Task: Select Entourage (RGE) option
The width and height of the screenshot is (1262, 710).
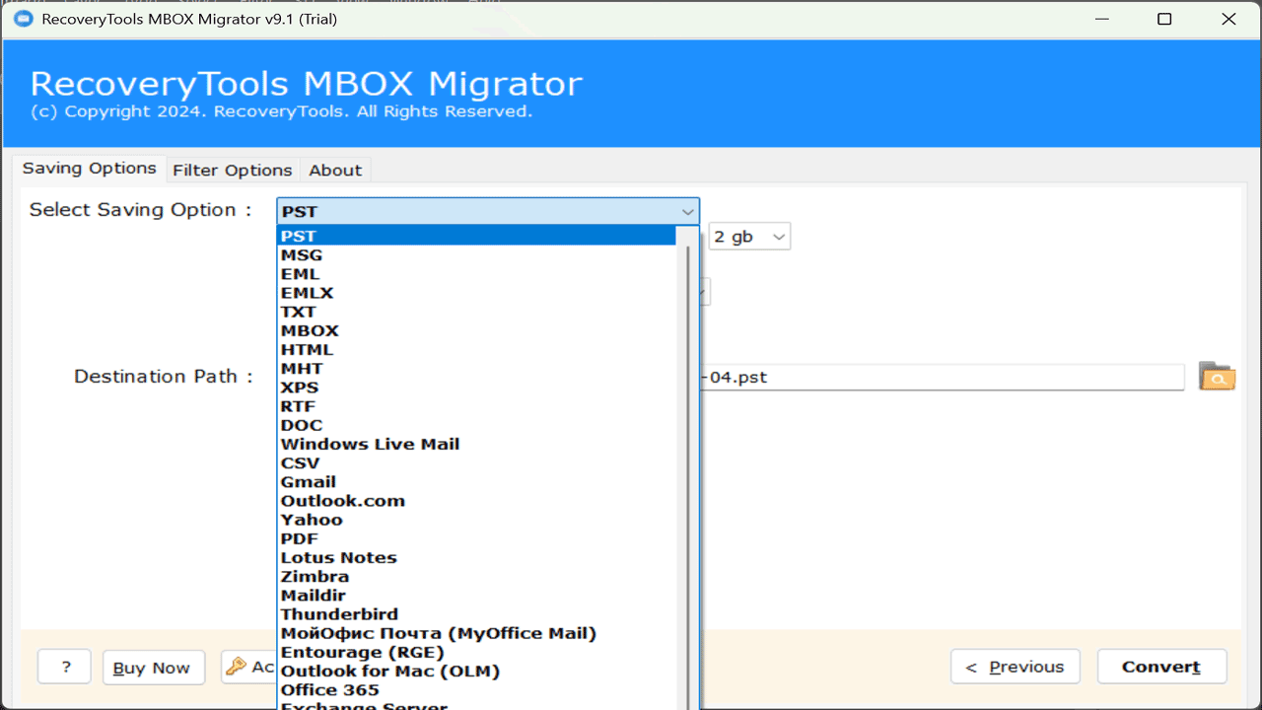Action: tap(476, 652)
